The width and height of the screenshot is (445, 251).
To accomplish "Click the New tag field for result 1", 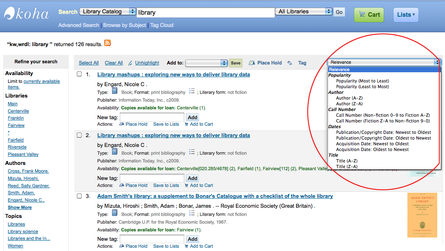I will pos(152,117).
